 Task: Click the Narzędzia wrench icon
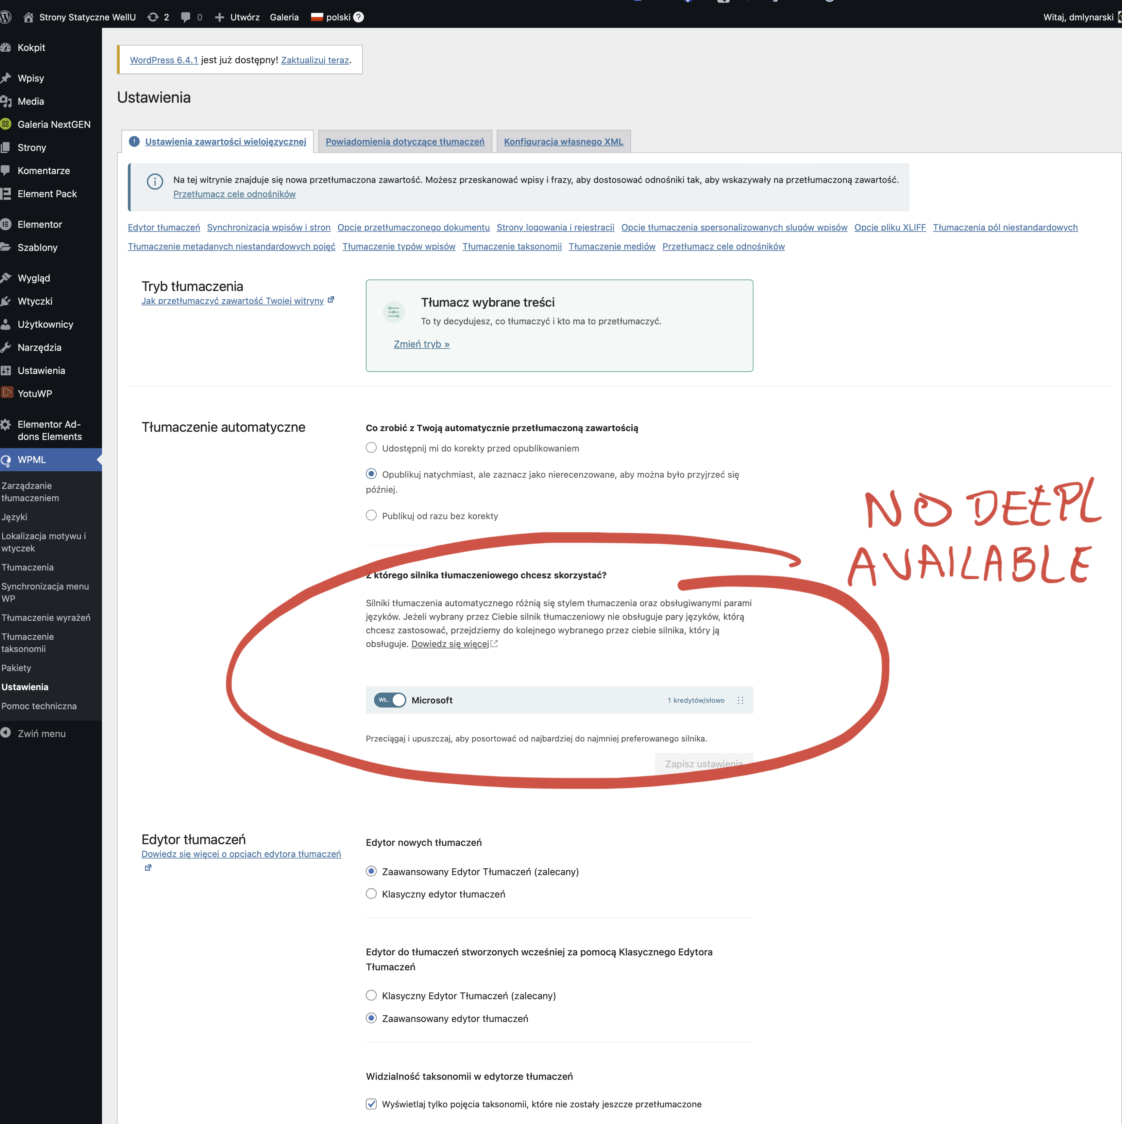[x=6, y=347]
